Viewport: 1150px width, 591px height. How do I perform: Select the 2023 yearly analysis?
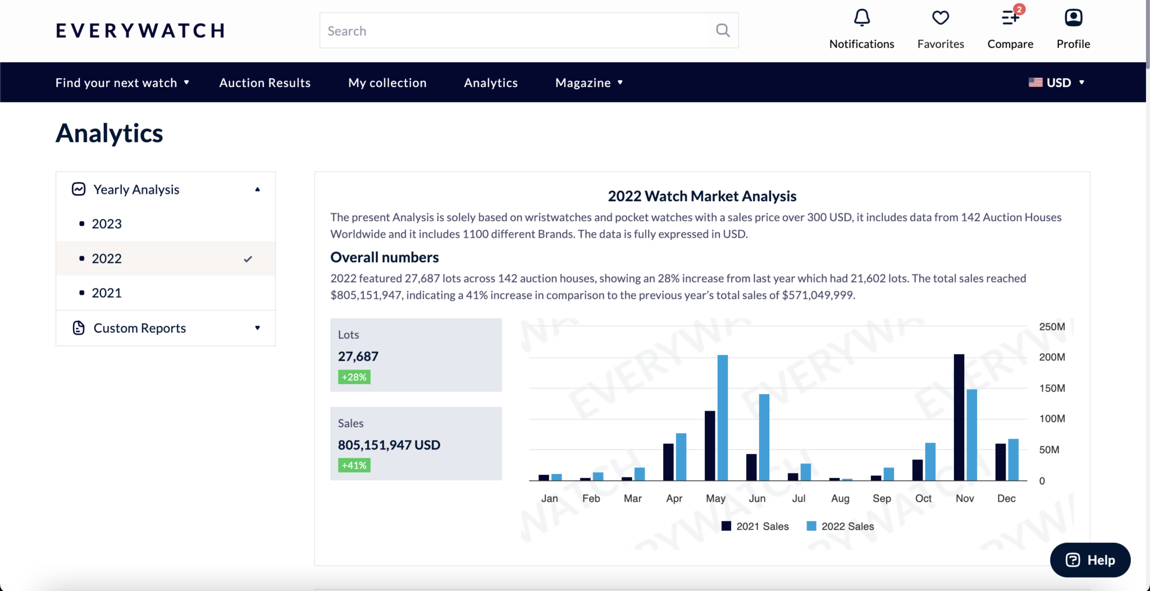[x=107, y=224]
